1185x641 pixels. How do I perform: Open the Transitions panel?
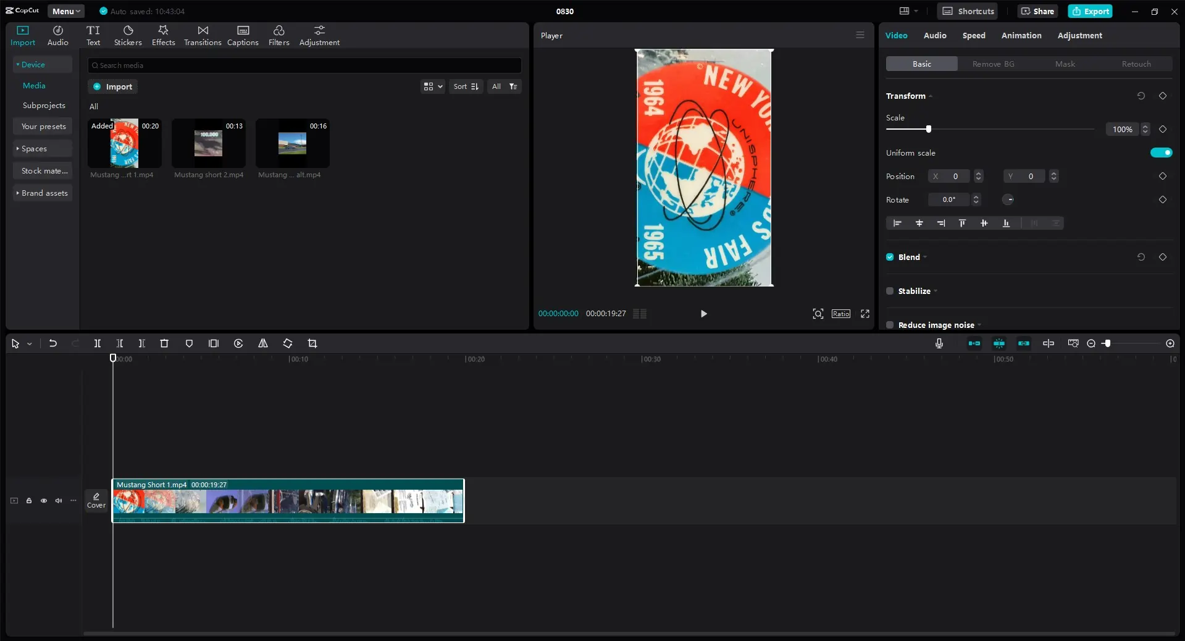(x=203, y=36)
